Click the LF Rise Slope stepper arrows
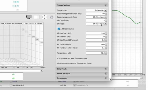The width and height of the screenshot is (160, 90). click(x=106, y=40)
